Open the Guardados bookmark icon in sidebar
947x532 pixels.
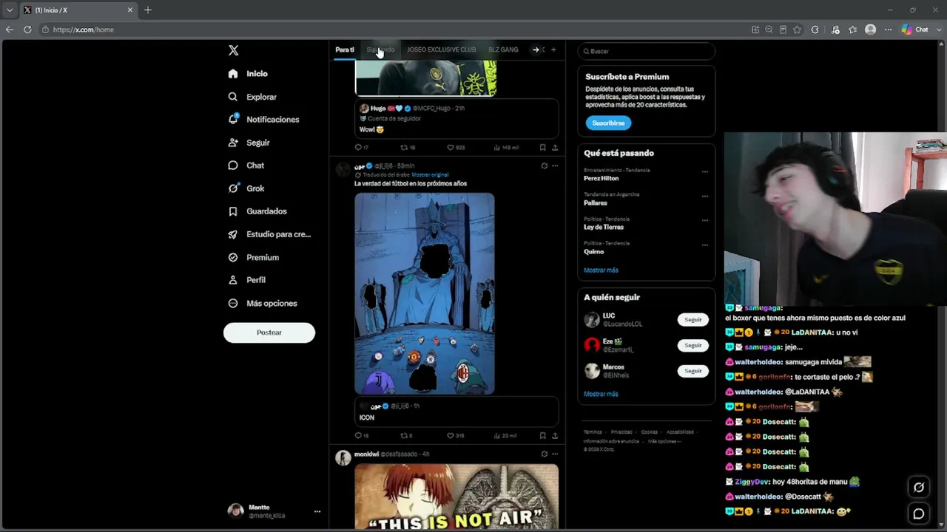[233, 211]
